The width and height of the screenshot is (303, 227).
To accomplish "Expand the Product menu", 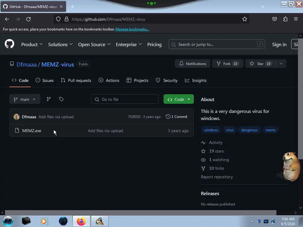I will pyautogui.click(x=32, y=44).
